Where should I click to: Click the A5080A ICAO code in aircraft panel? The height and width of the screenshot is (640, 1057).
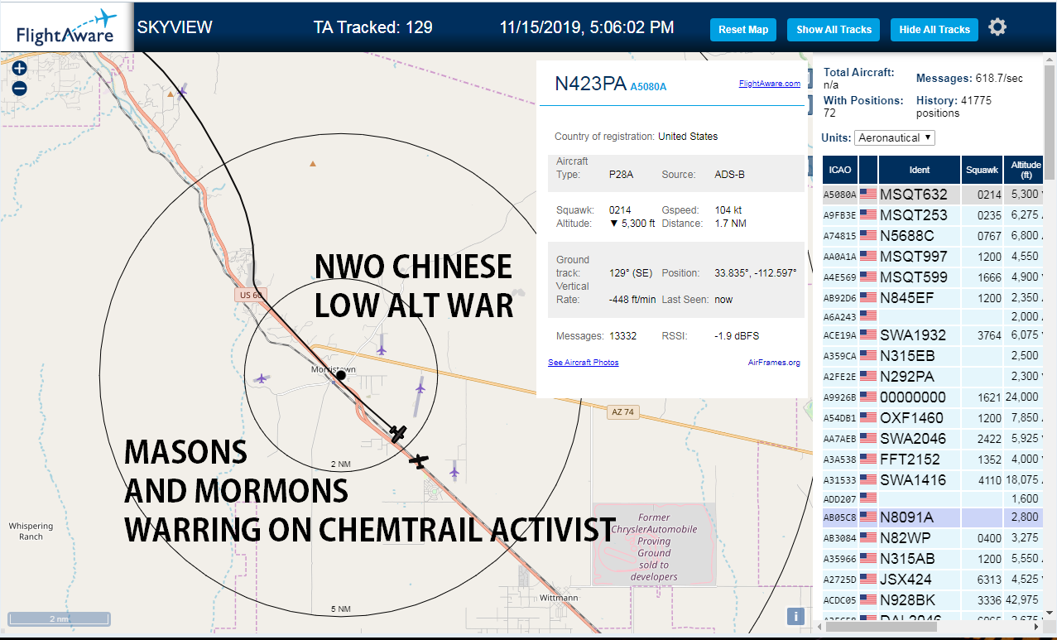pyautogui.click(x=648, y=86)
